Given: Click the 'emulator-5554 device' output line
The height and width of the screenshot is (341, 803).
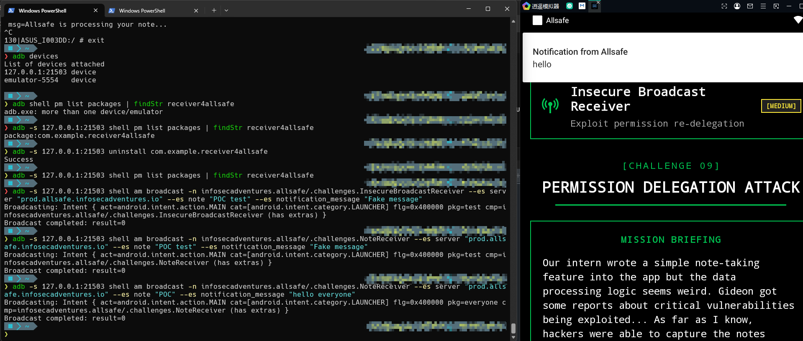Looking at the screenshot, I should coord(50,80).
